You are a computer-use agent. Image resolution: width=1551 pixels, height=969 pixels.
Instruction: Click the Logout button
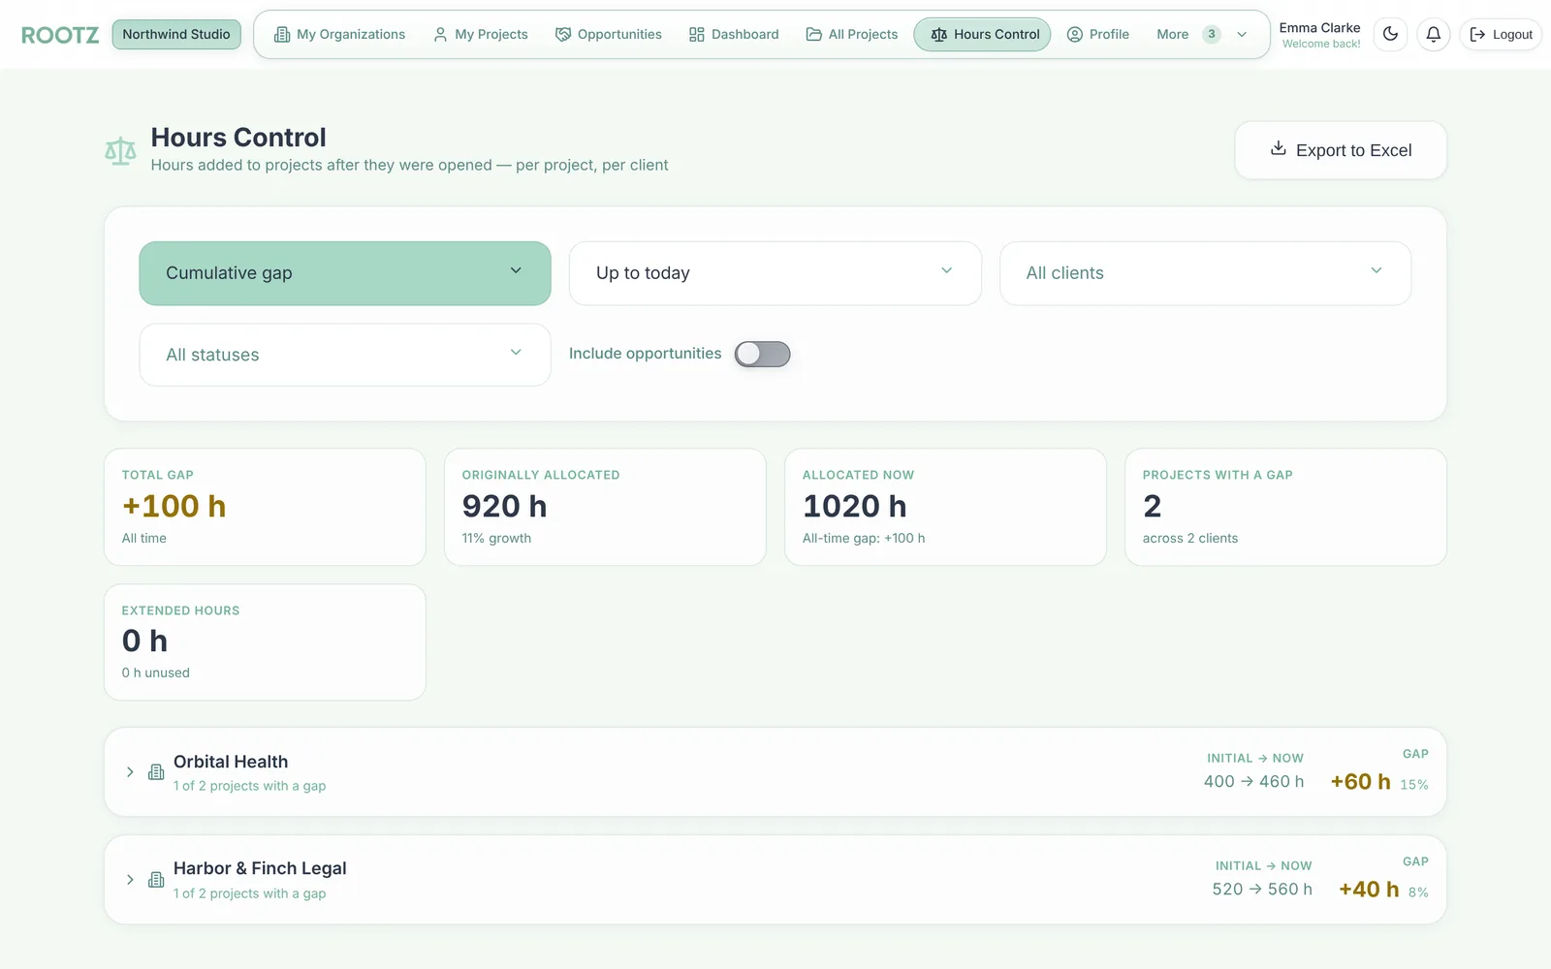[x=1501, y=34]
